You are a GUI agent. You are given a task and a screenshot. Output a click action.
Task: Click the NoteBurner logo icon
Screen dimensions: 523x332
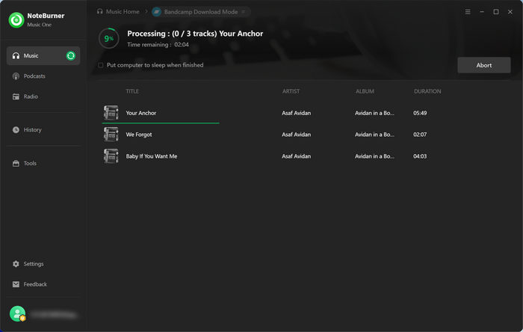pos(16,20)
